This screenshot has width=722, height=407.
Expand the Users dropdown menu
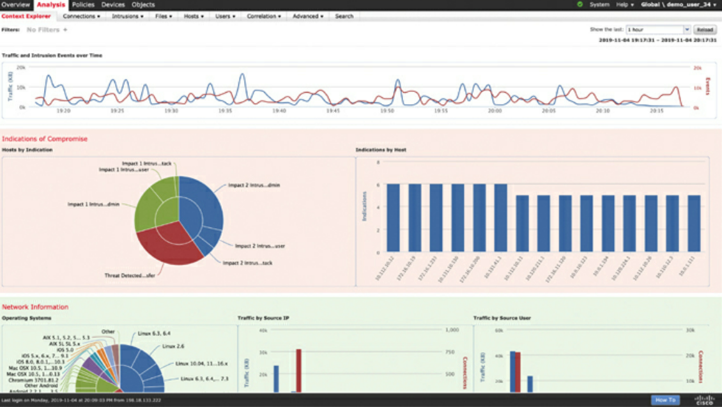coord(225,16)
